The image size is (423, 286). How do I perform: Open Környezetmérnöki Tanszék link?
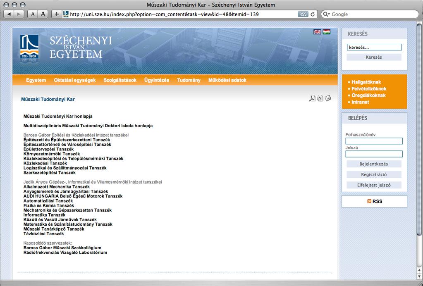pos(52,154)
